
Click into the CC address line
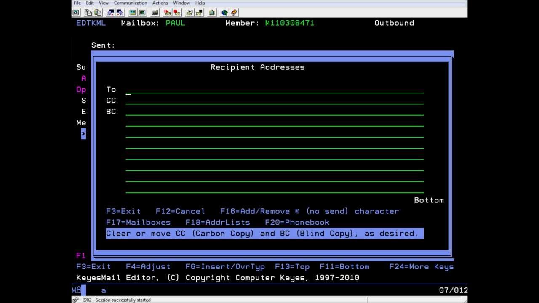275,100
